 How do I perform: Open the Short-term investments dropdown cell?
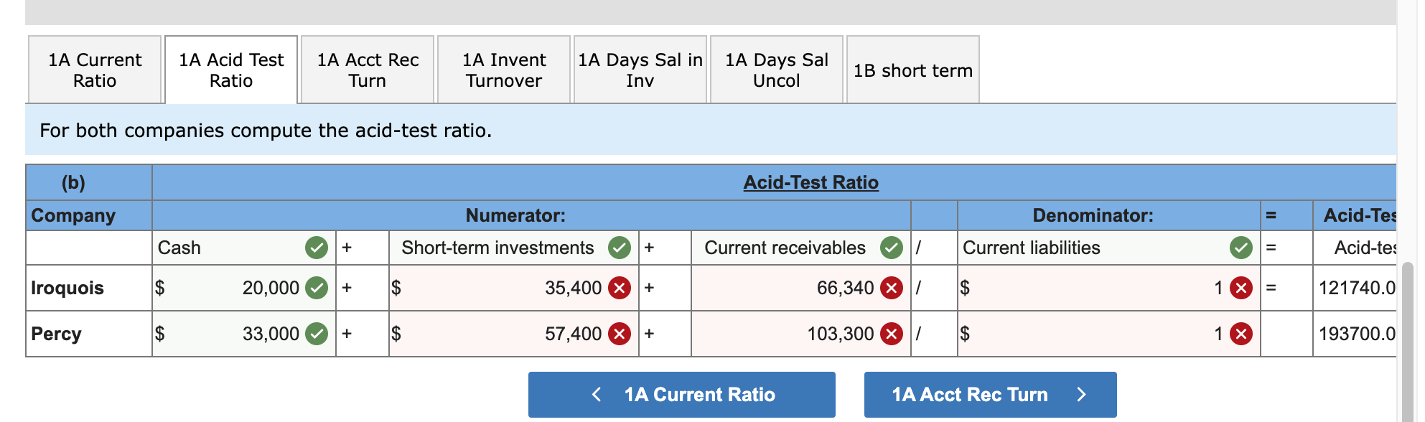click(x=514, y=248)
